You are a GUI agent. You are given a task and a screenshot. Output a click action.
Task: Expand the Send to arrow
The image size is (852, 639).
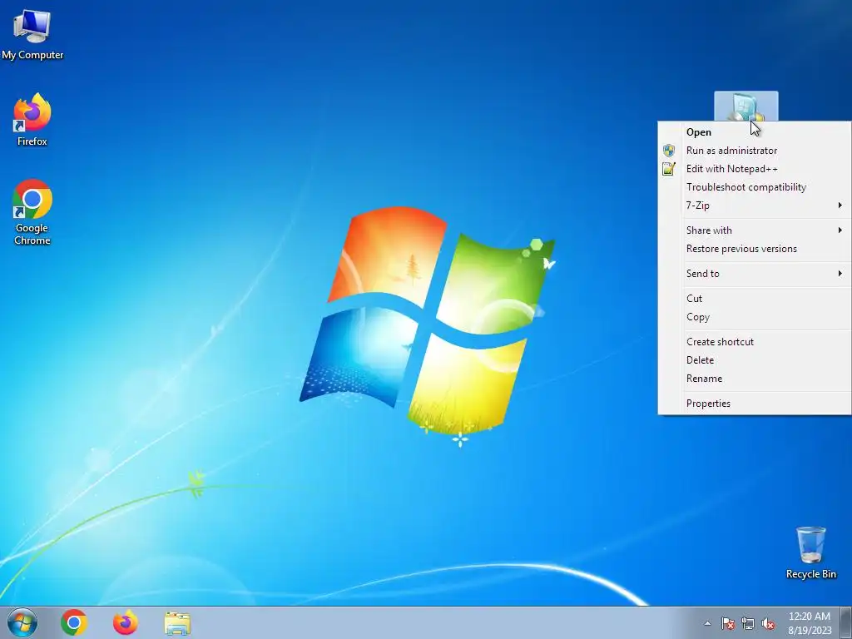click(x=840, y=273)
